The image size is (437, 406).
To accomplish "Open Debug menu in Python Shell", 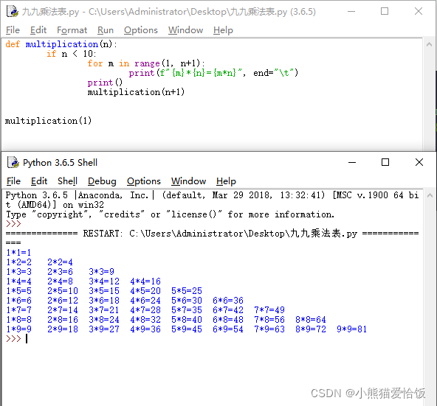I will pyautogui.click(x=102, y=181).
